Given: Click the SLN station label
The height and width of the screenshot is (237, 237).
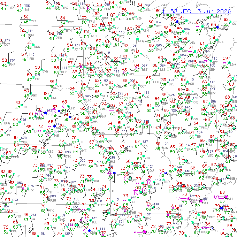Looking at the screenshot, I should (67, 171).
